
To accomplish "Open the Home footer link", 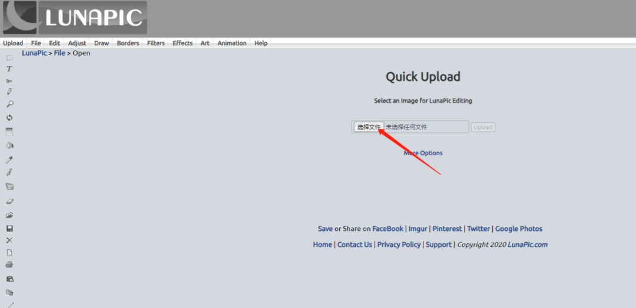I will click(323, 245).
